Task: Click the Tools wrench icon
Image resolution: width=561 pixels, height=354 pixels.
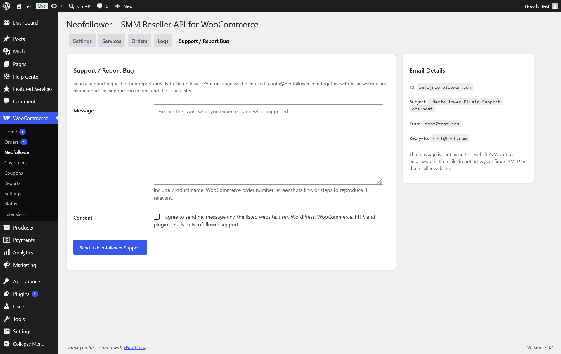Action: click(6, 319)
